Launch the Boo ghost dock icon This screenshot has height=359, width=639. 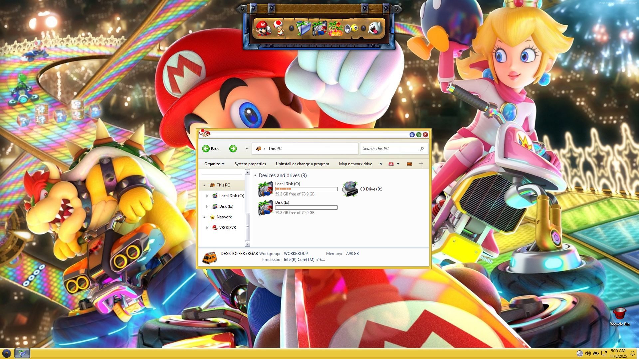point(375,28)
